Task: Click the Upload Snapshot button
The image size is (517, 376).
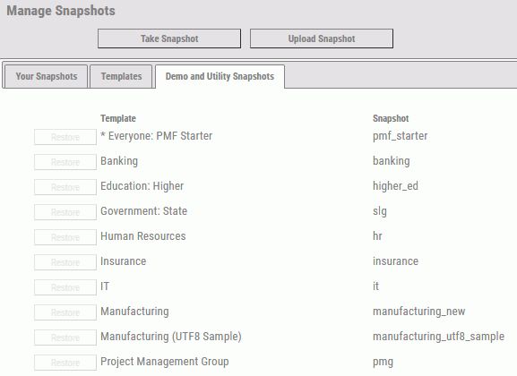Action: pos(322,38)
